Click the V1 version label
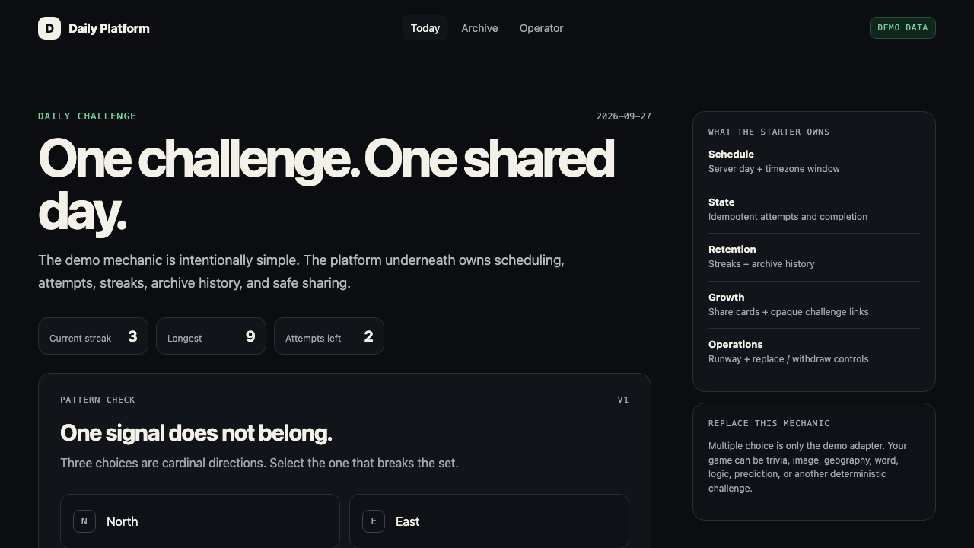 623,400
